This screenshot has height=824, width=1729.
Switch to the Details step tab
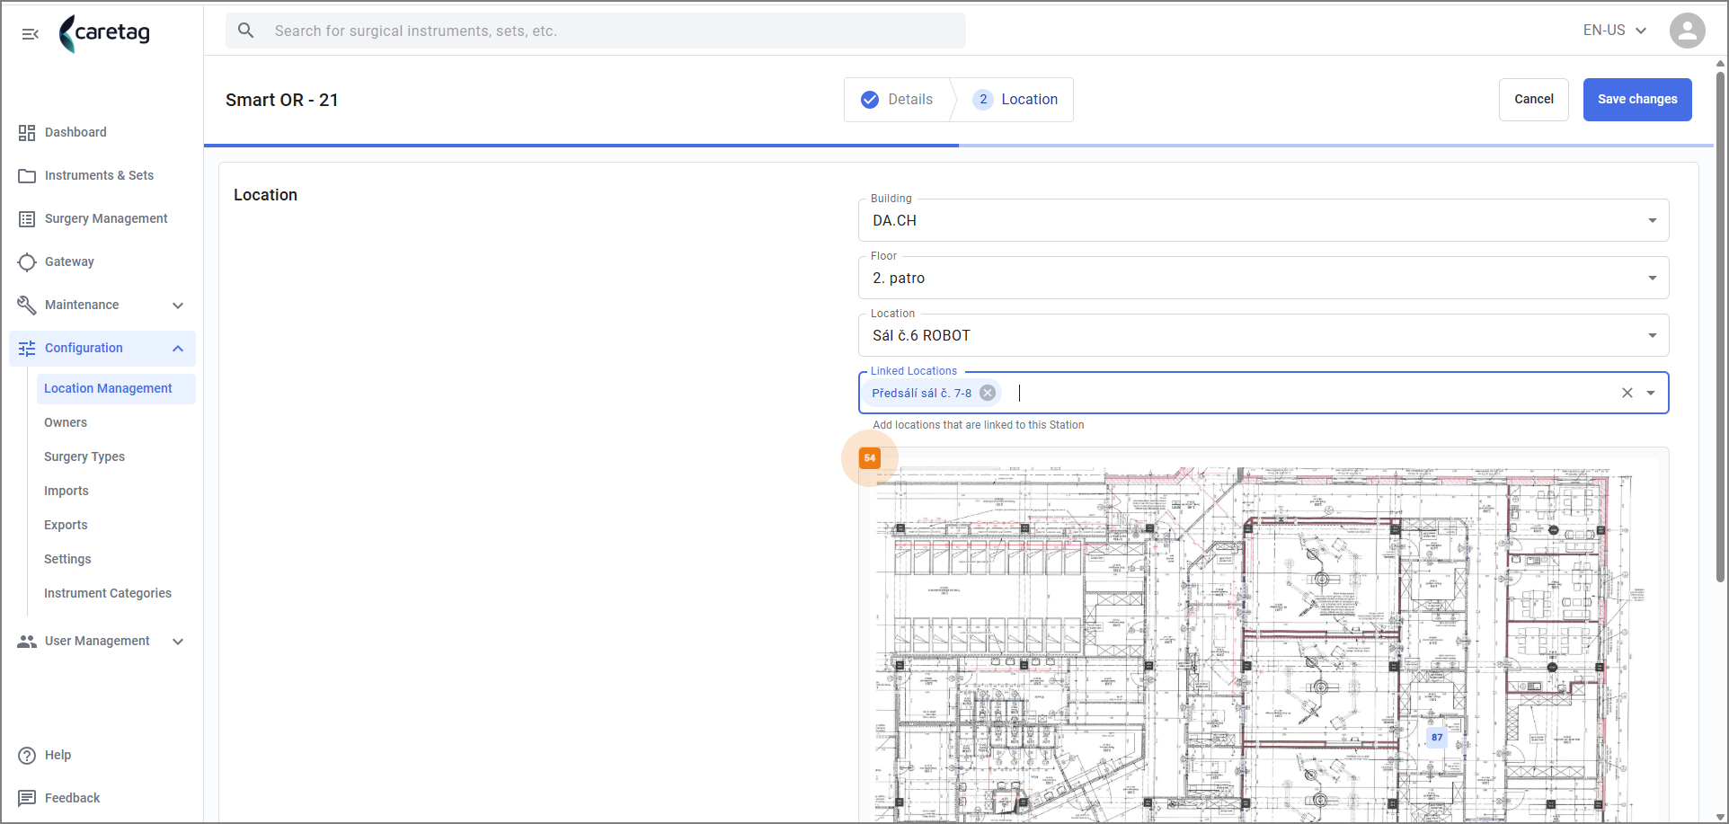tap(898, 100)
